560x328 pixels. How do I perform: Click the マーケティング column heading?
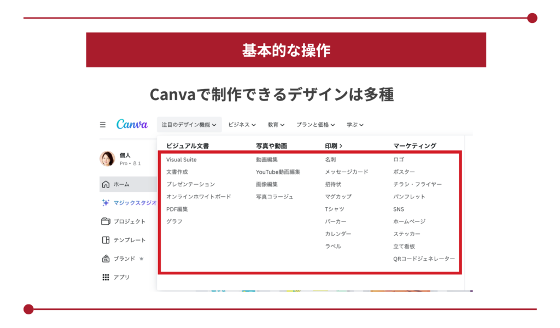pyautogui.click(x=415, y=145)
